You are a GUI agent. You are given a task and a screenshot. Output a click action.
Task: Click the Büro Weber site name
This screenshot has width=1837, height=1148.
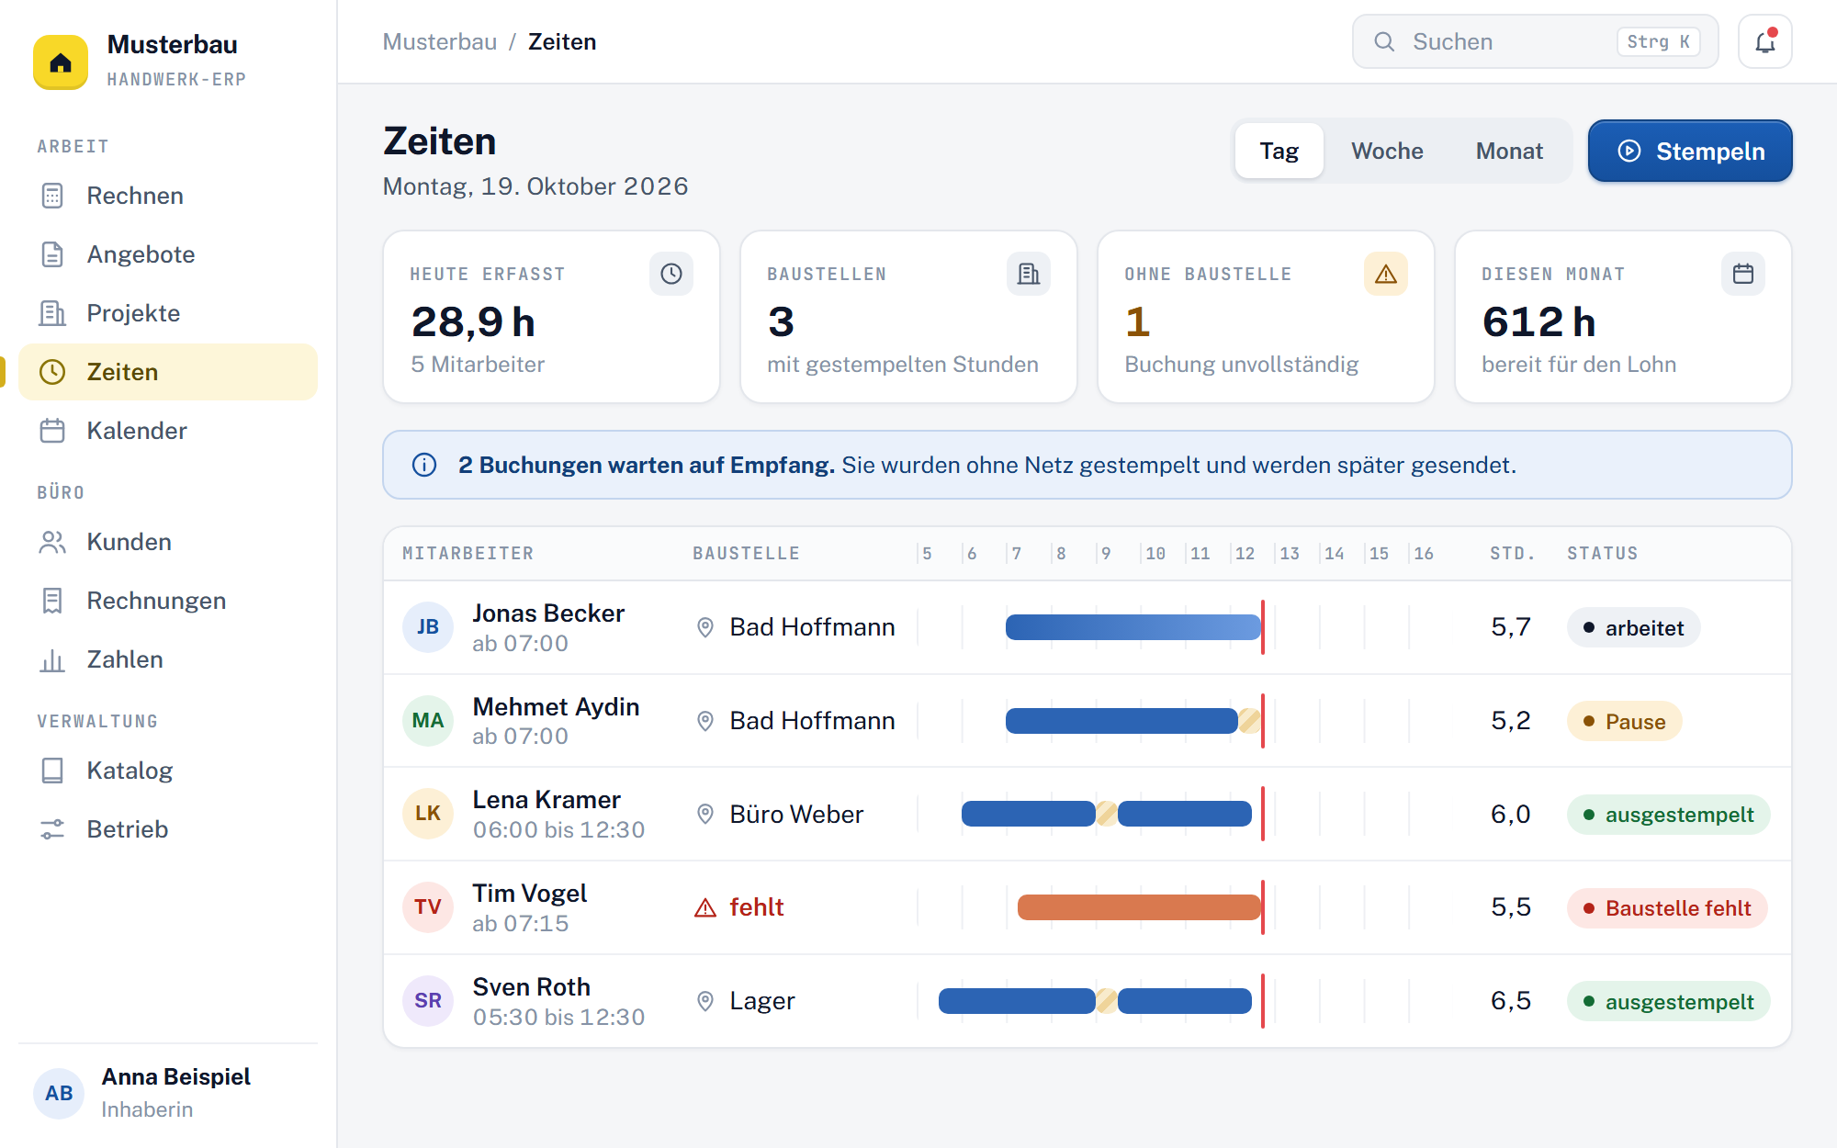(796, 814)
